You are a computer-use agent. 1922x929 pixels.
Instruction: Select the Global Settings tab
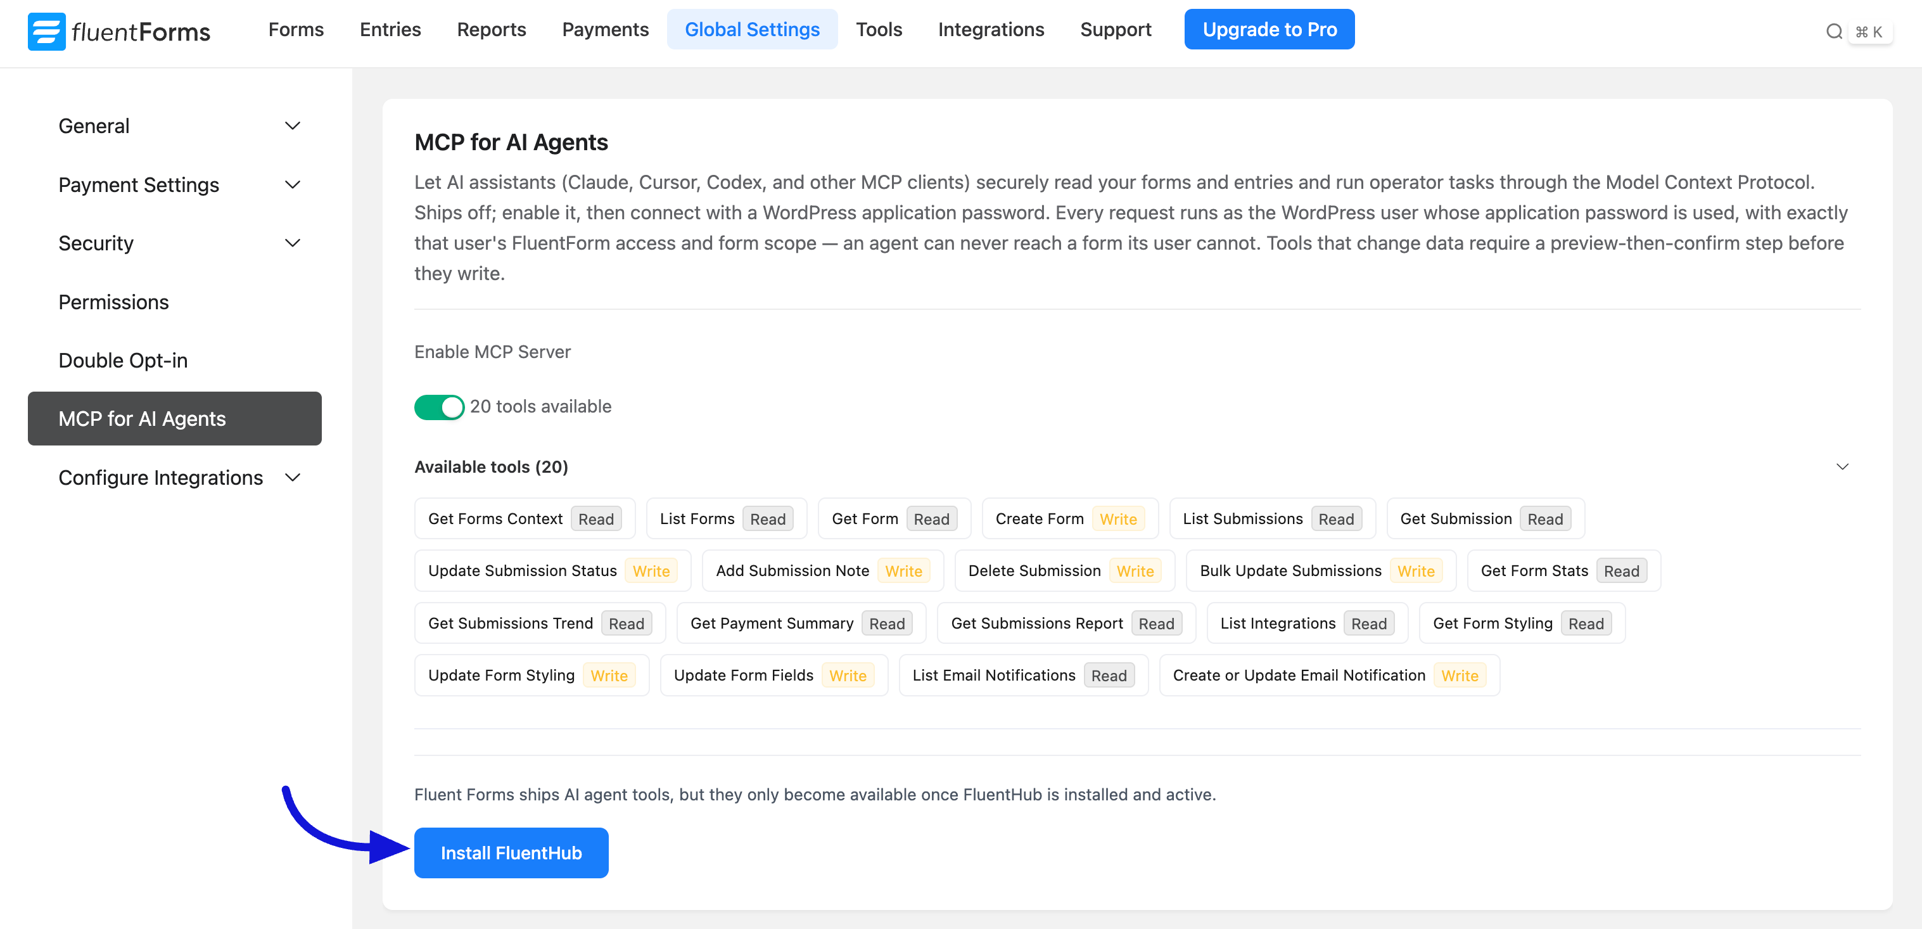click(752, 29)
